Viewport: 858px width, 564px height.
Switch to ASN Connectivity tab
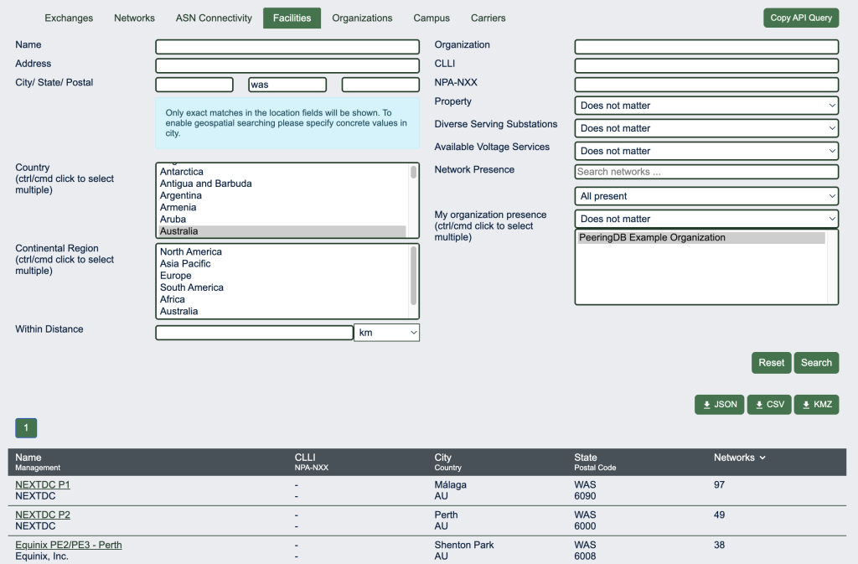pos(214,18)
